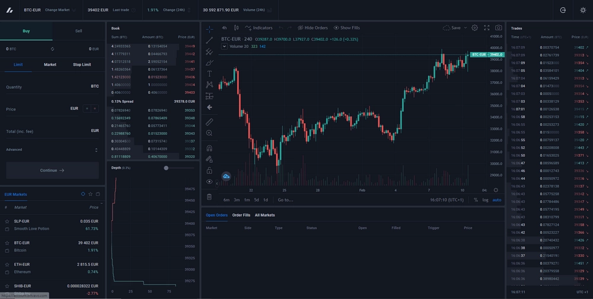Open the Change Market dropdown
This screenshot has width=593, height=299.
(x=60, y=10)
